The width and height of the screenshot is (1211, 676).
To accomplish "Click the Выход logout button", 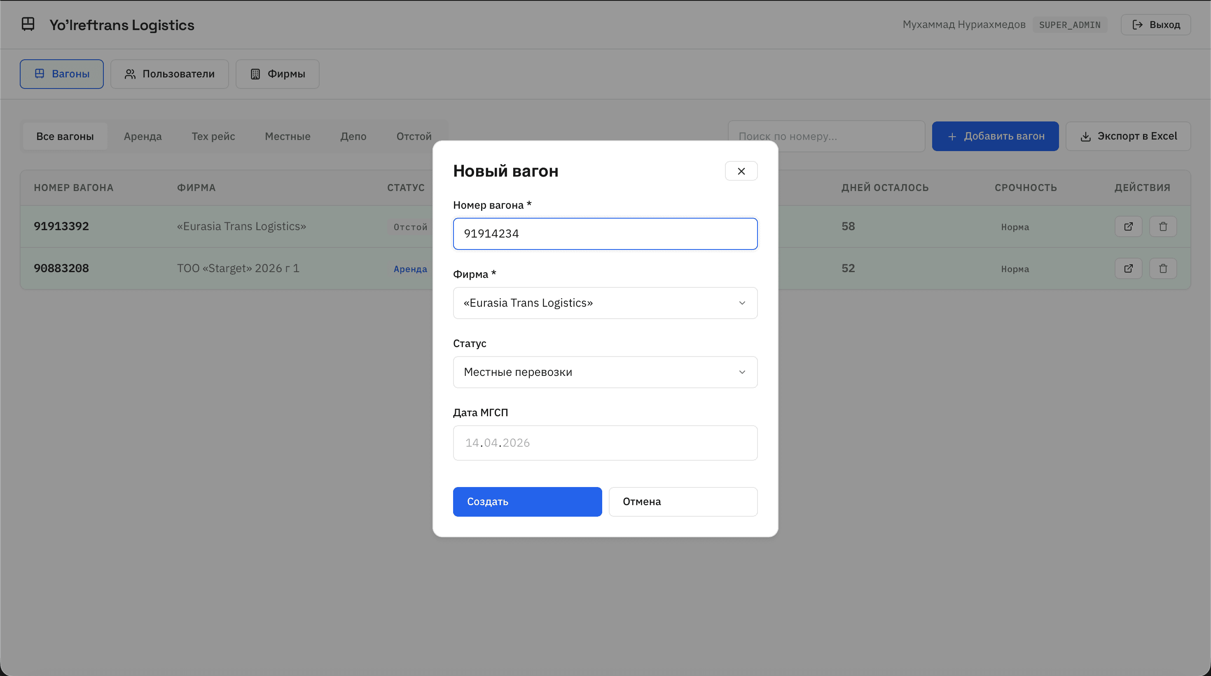I will pos(1155,24).
